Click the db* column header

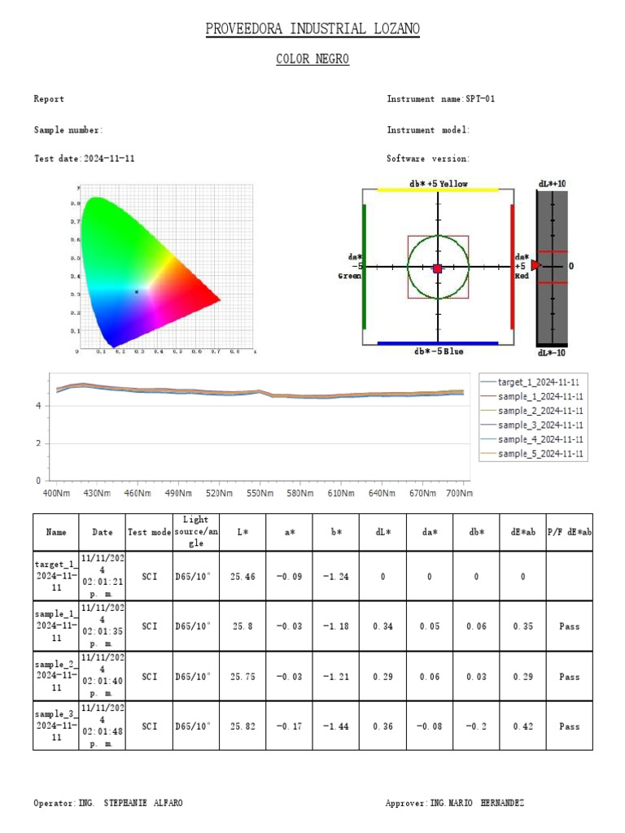(x=476, y=532)
